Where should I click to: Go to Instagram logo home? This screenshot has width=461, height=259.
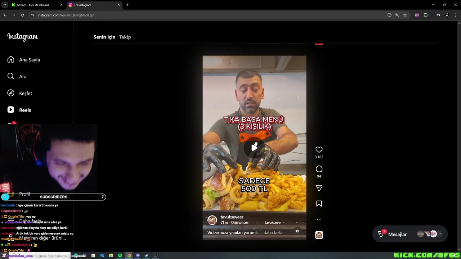pyautogui.click(x=22, y=37)
